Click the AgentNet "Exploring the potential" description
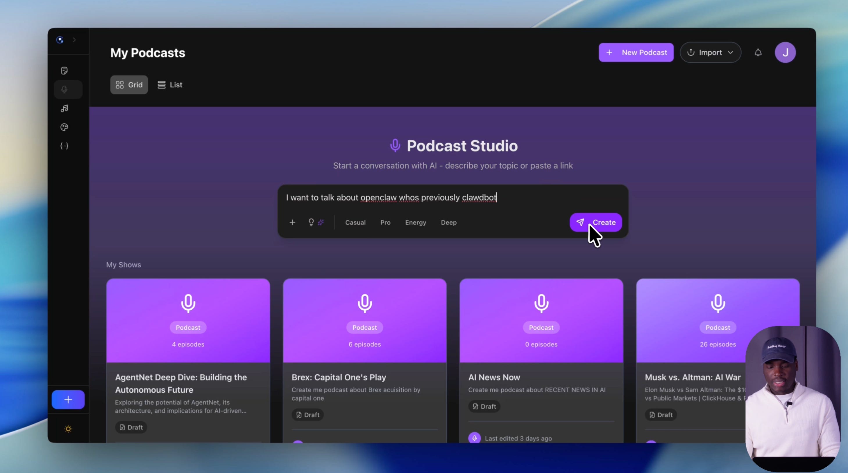The height and width of the screenshot is (473, 848). pos(181,407)
